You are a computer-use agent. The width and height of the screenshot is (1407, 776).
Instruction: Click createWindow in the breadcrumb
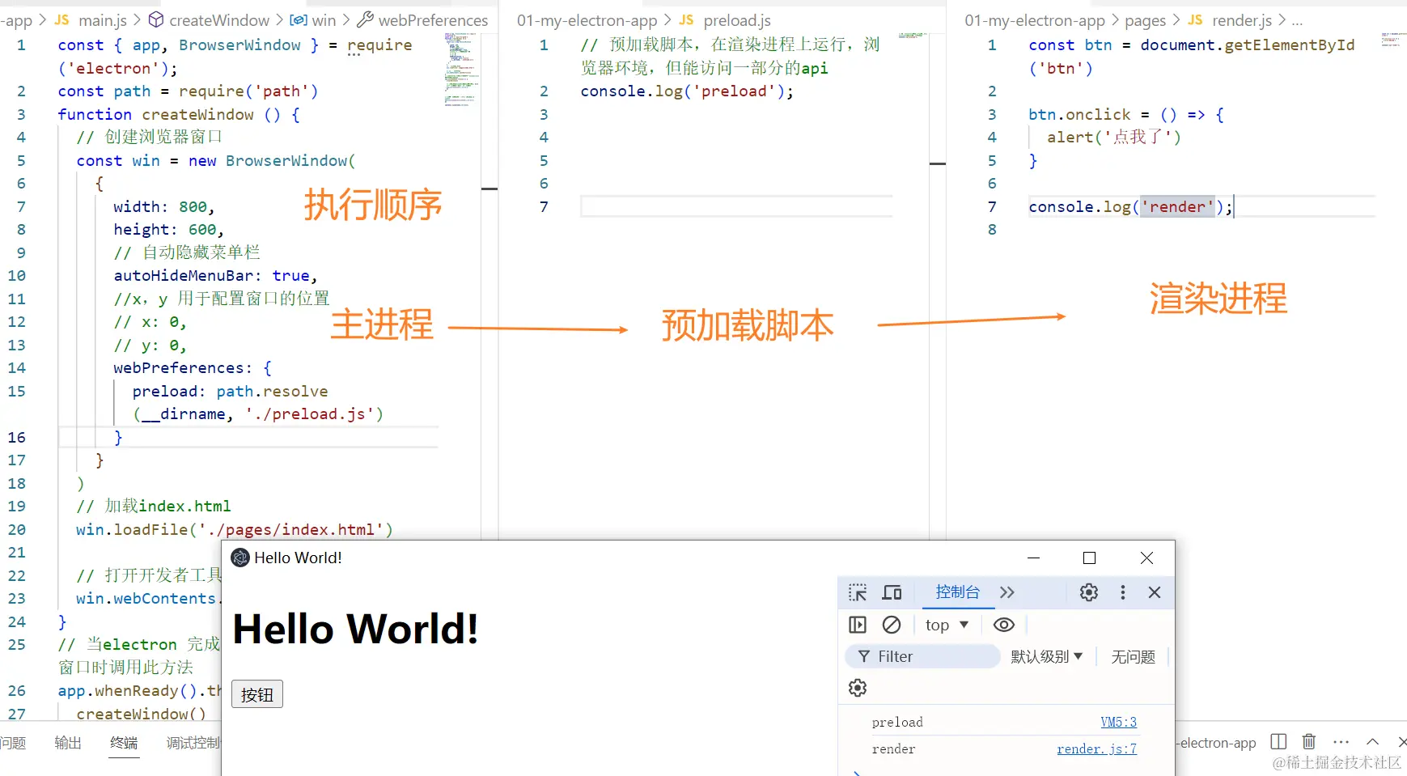click(210, 20)
